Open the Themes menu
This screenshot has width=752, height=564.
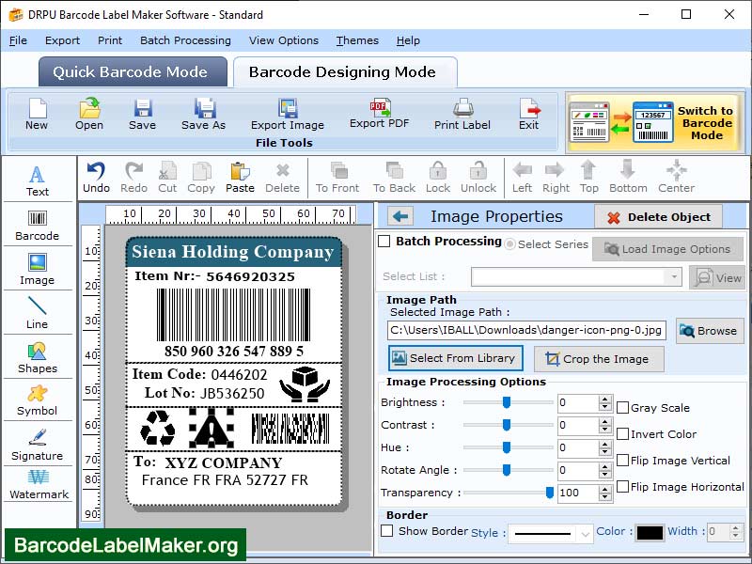pos(357,40)
